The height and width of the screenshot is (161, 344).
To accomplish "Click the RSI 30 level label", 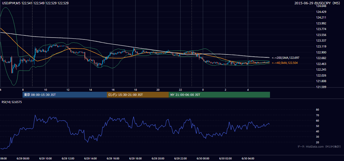I will 317,137.
